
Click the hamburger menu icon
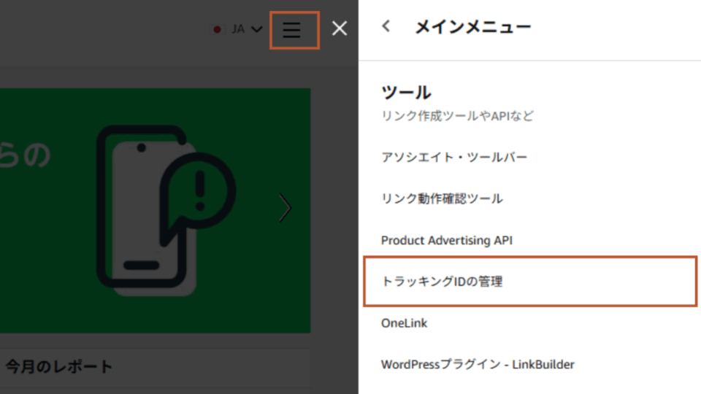tap(293, 30)
